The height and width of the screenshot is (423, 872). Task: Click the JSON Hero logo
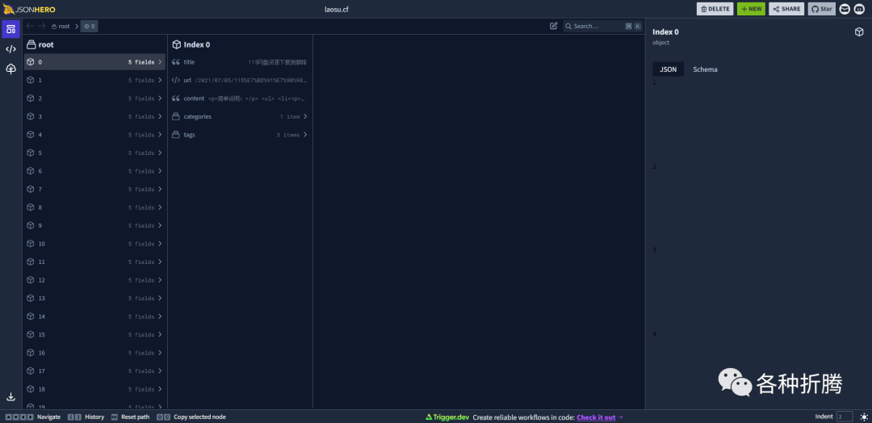pos(29,9)
